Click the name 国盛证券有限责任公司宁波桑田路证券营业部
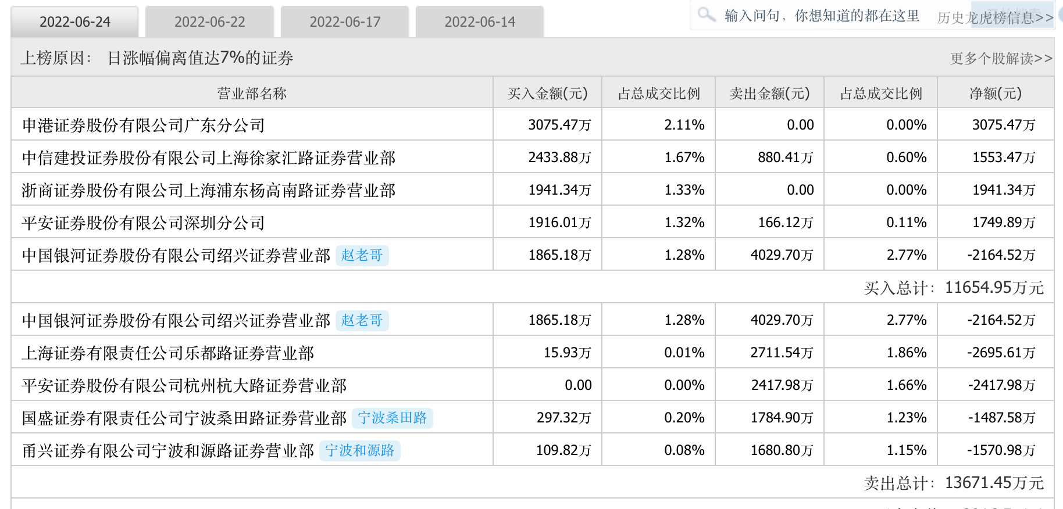Image resolution: width=1063 pixels, height=509 pixels. tap(184, 418)
